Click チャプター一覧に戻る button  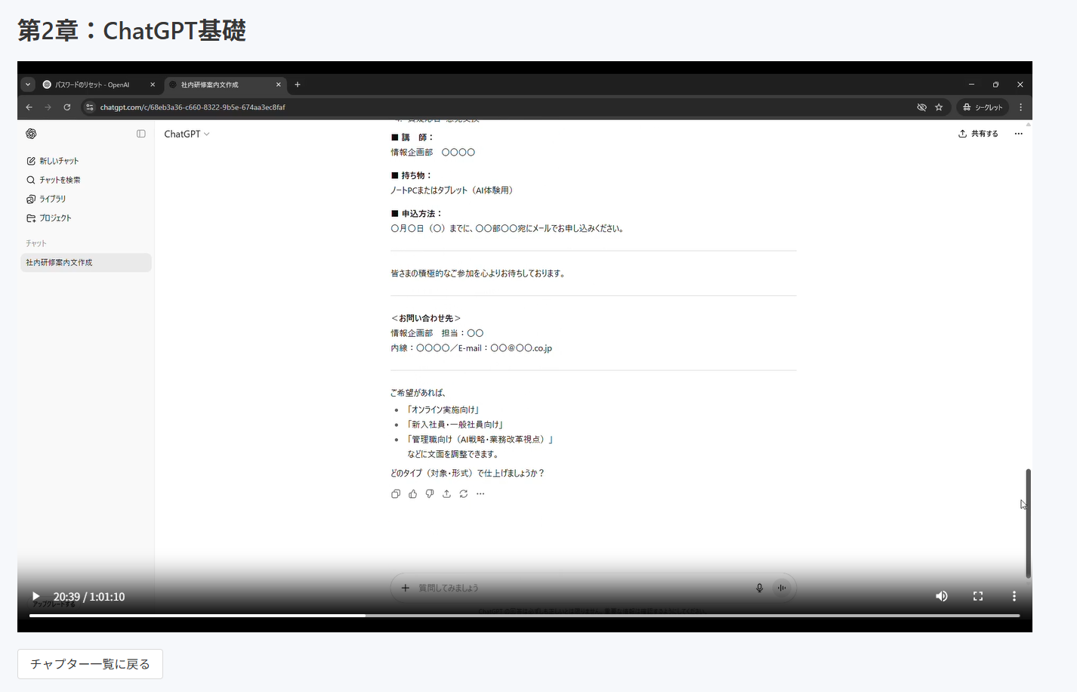click(90, 664)
